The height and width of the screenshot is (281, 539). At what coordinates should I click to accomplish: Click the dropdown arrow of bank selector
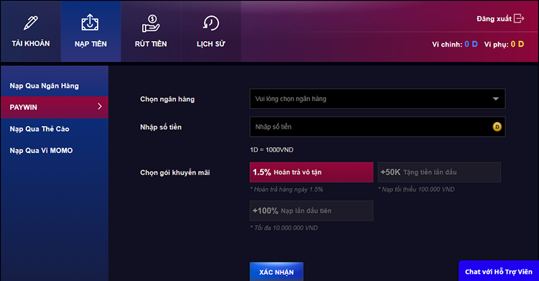(x=496, y=99)
